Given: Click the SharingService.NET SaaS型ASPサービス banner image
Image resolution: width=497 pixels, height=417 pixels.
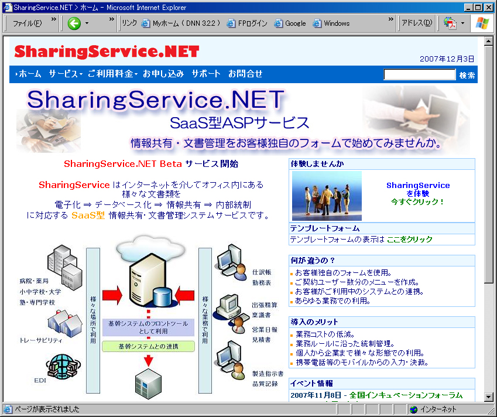Looking at the screenshot, I should (244, 119).
